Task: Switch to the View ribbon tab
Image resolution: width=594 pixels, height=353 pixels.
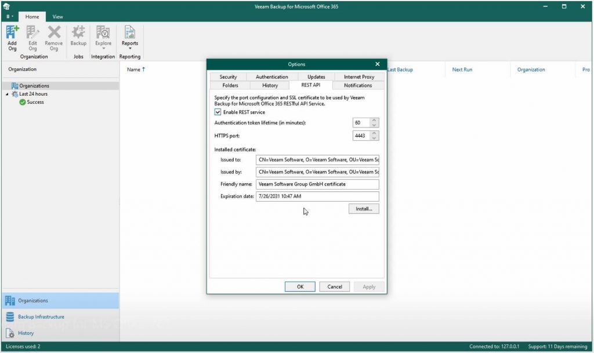Action: pos(57,17)
